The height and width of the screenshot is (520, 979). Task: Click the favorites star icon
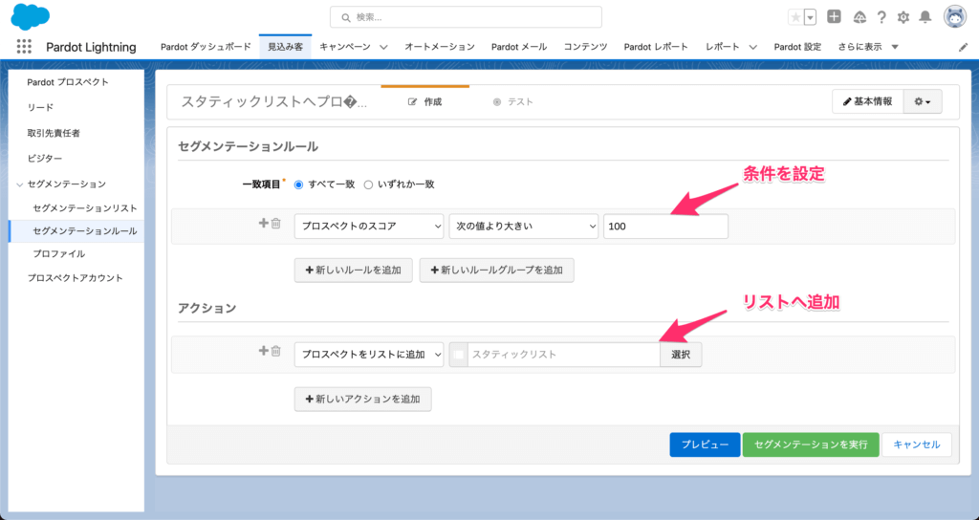click(x=795, y=17)
